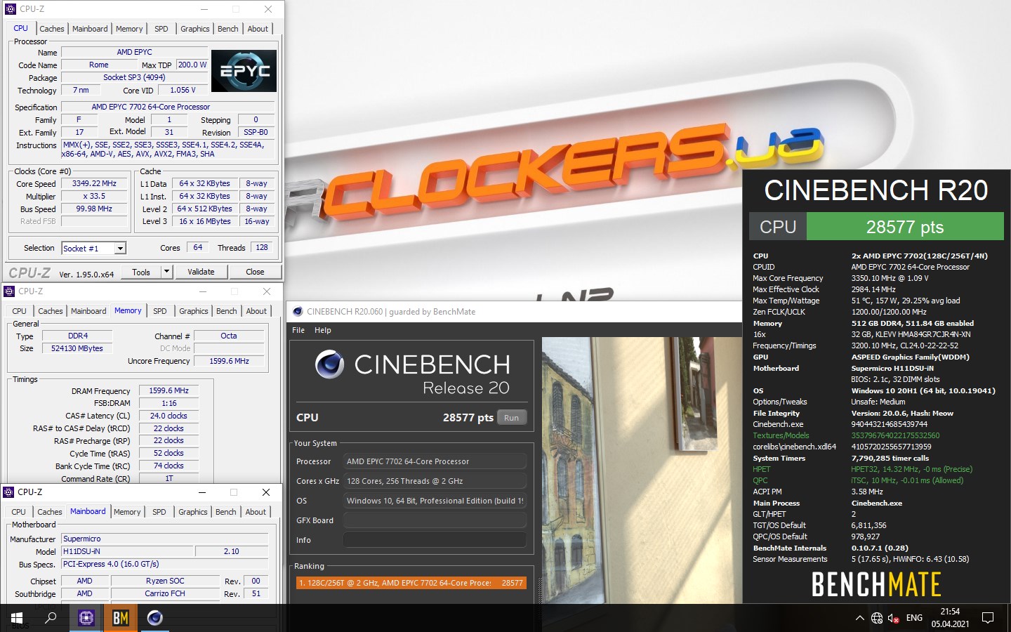Click the Tools button in CPU-Z

(141, 272)
